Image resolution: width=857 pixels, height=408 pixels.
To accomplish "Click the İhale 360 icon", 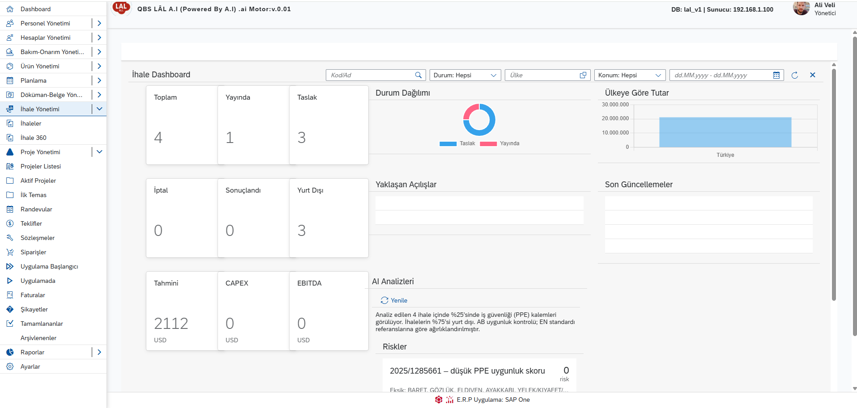I will coord(10,138).
